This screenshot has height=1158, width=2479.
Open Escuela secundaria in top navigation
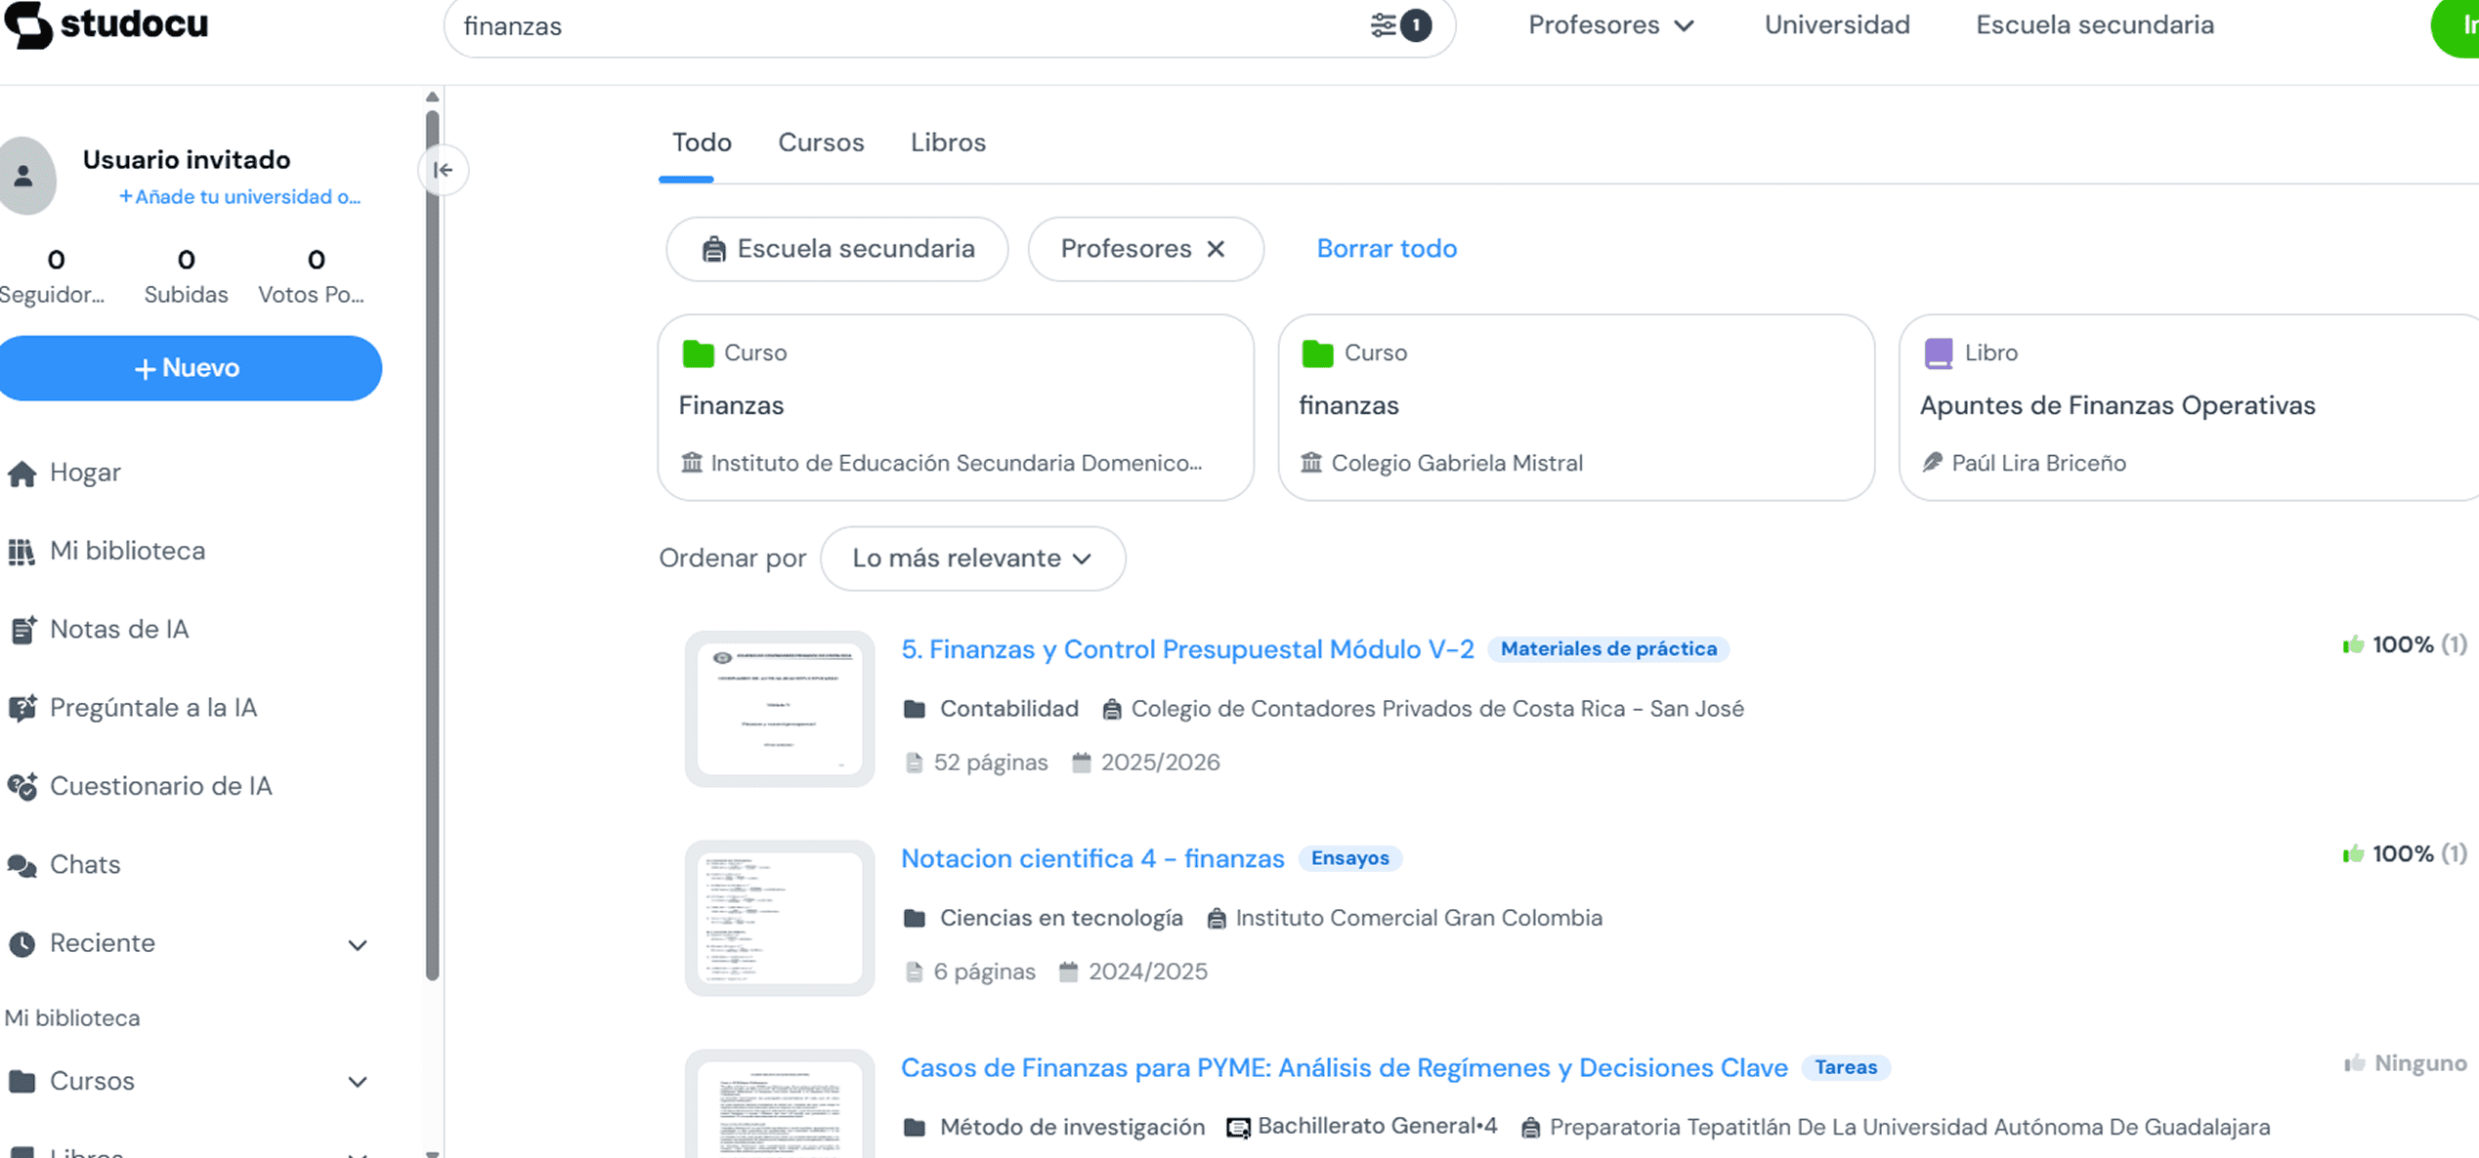click(x=2095, y=25)
